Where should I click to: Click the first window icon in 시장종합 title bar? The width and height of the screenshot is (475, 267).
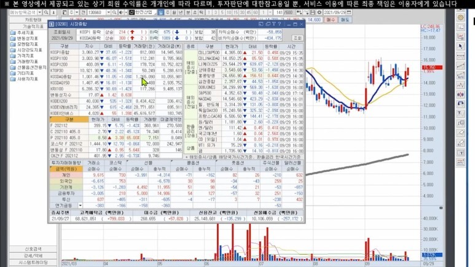click(261, 24)
